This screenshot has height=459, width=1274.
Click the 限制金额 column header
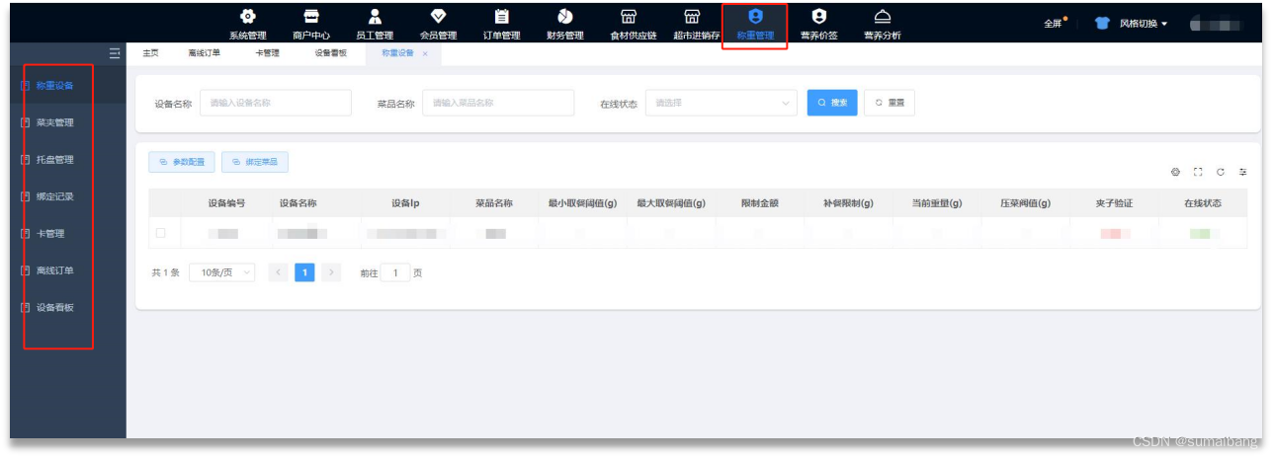760,203
